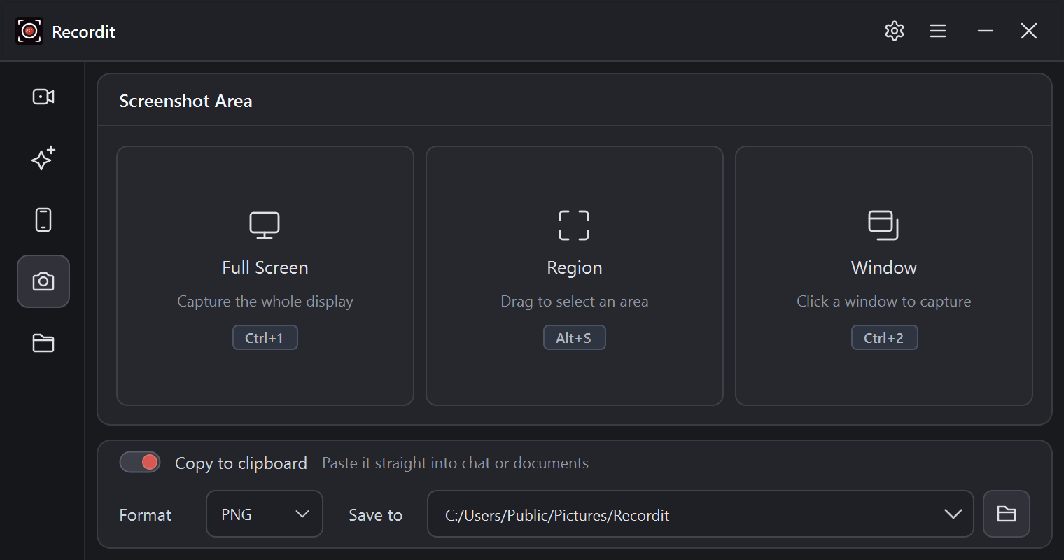Open the hamburger menu
The image size is (1064, 560).
pyautogui.click(x=938, y=31)
